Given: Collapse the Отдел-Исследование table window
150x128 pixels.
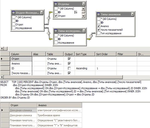Looking at the screenshot, I should click(42, 13).
